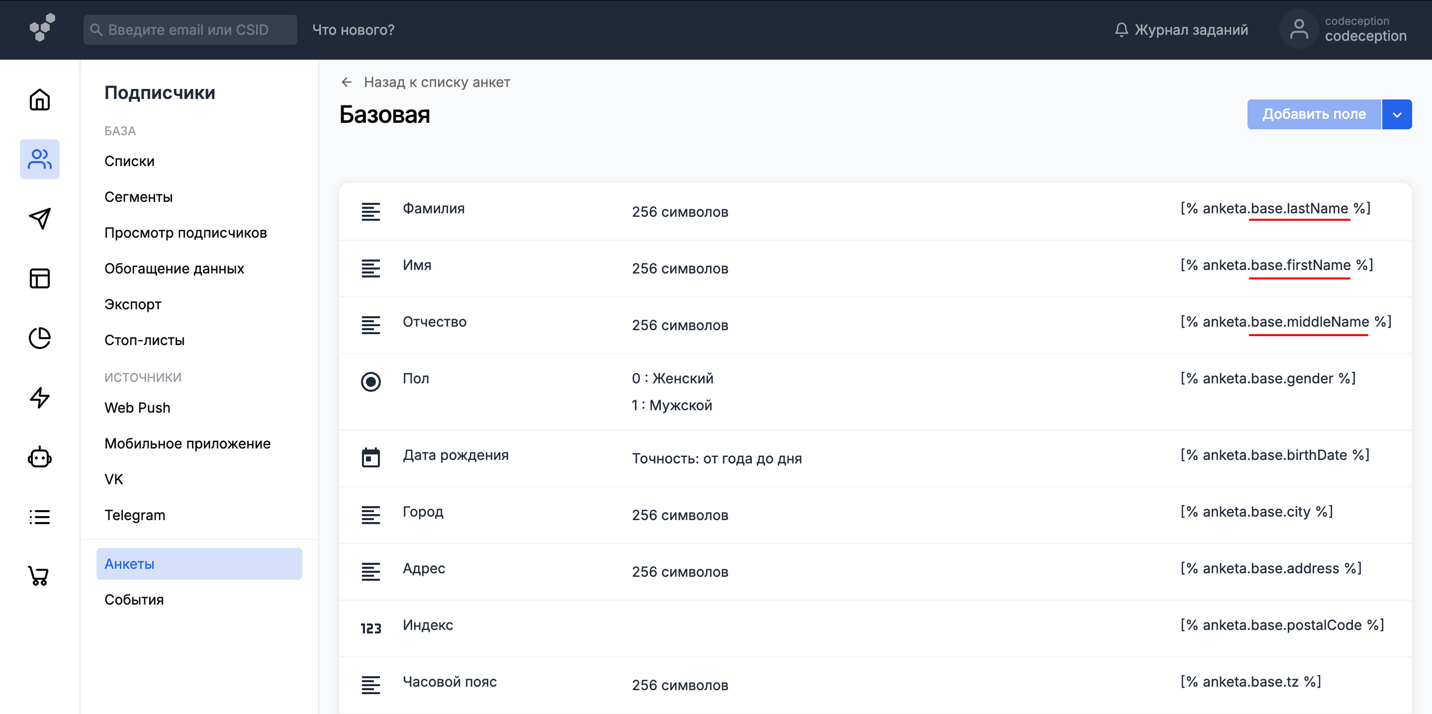
Task: Open the Что нового? link
Action: click(354, 30)
